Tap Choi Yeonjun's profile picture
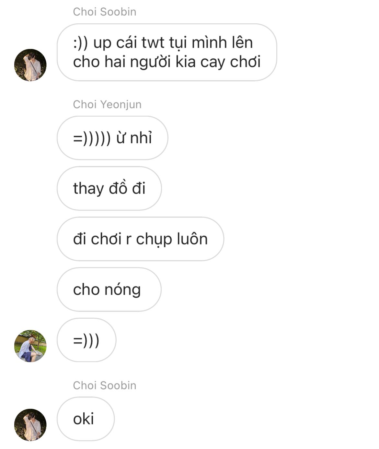Screen dimensions: 379x449 tap(30, 346)
